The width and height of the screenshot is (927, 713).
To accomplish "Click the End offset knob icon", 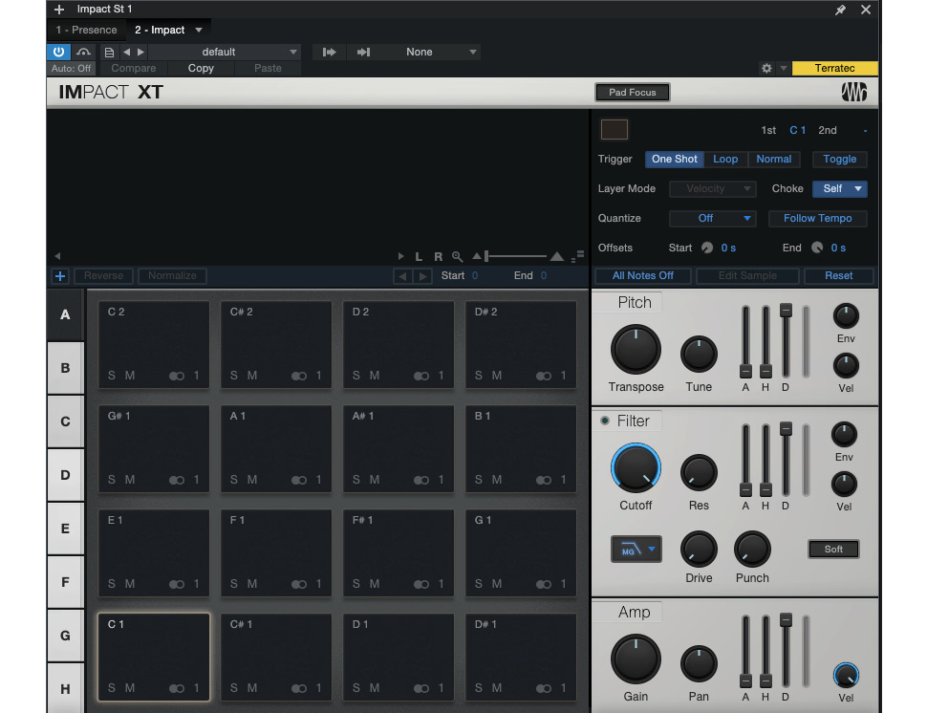I will [817, 248].
